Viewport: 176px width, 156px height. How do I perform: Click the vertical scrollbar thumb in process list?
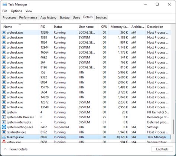tap(173, 127)
